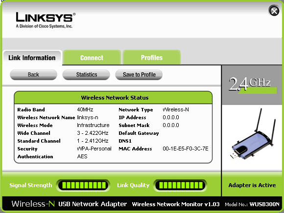
Task: Click the Radio Band label
Action: [x=31, y=109]
